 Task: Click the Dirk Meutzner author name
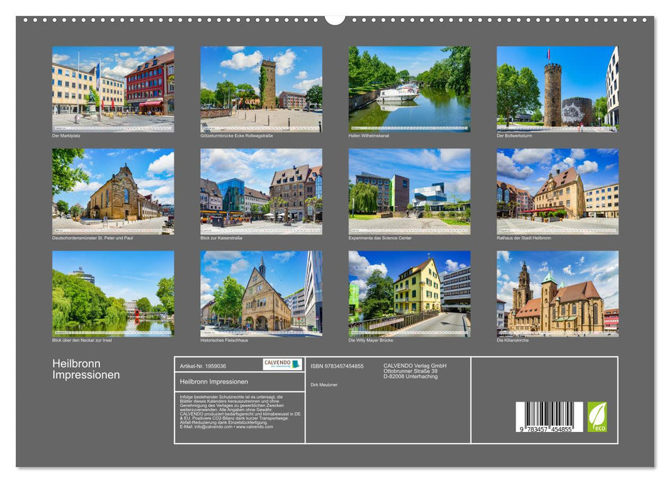[323, 385]
